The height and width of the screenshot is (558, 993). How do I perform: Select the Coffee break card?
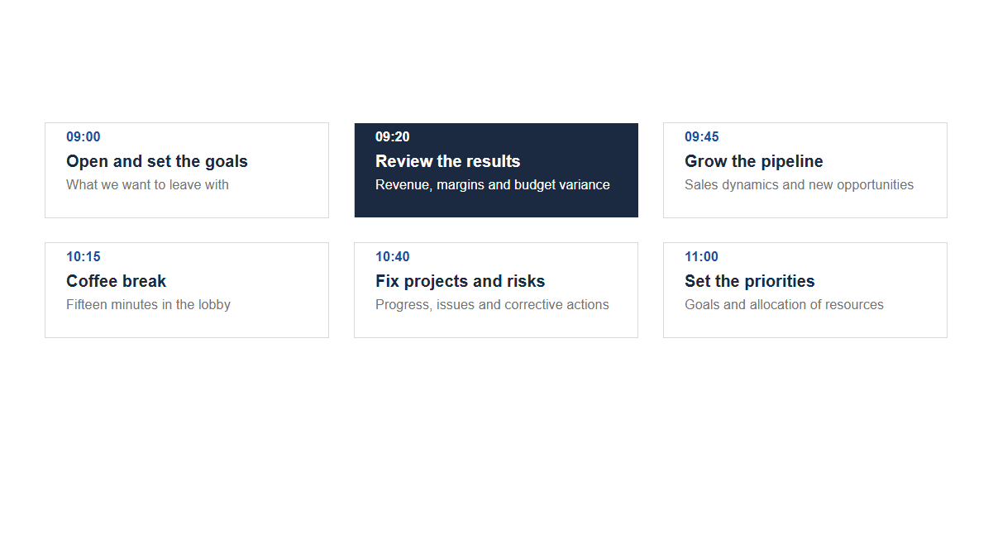pos(187,290)
